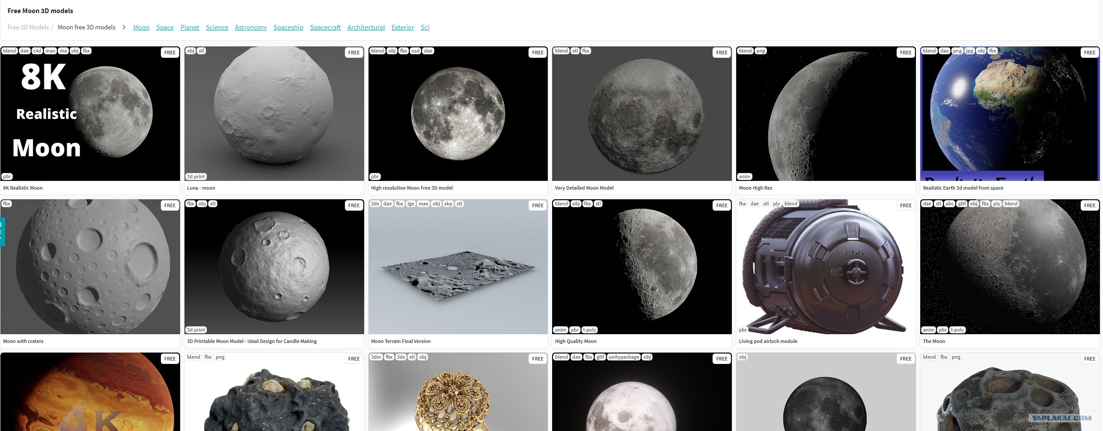Screen dimensions: 1103x431
Task: Click 3dm format tag on gold ring card
Action: click(x=376, y=357)
